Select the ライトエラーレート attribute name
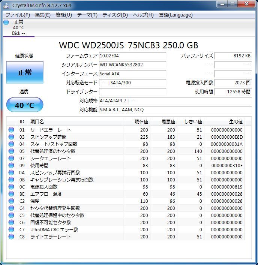Viewport: 258px width, 265px height. tap(51, 237)
